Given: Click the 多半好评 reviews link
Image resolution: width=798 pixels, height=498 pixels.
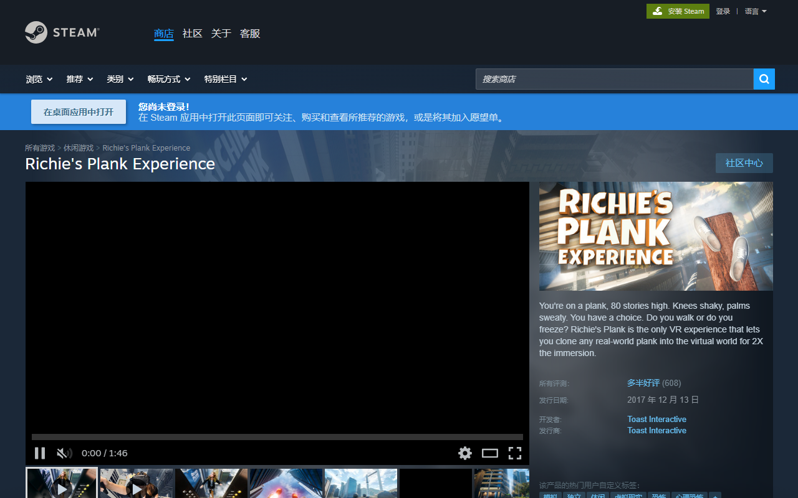Looking at the screenshot, I should [x=643, y=383].
